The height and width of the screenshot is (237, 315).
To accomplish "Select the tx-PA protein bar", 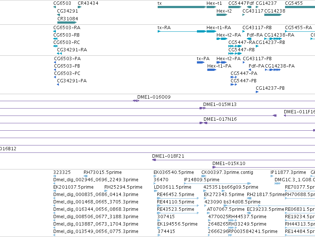I will 201,62.
